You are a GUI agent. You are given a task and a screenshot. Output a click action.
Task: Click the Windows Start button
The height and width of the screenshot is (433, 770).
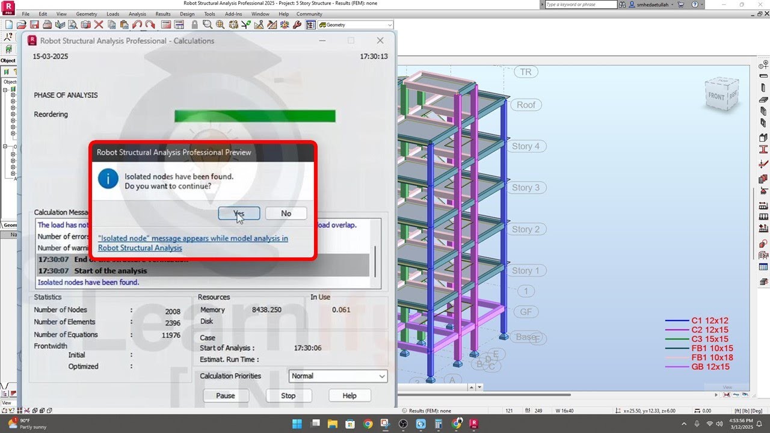[297, 424]
